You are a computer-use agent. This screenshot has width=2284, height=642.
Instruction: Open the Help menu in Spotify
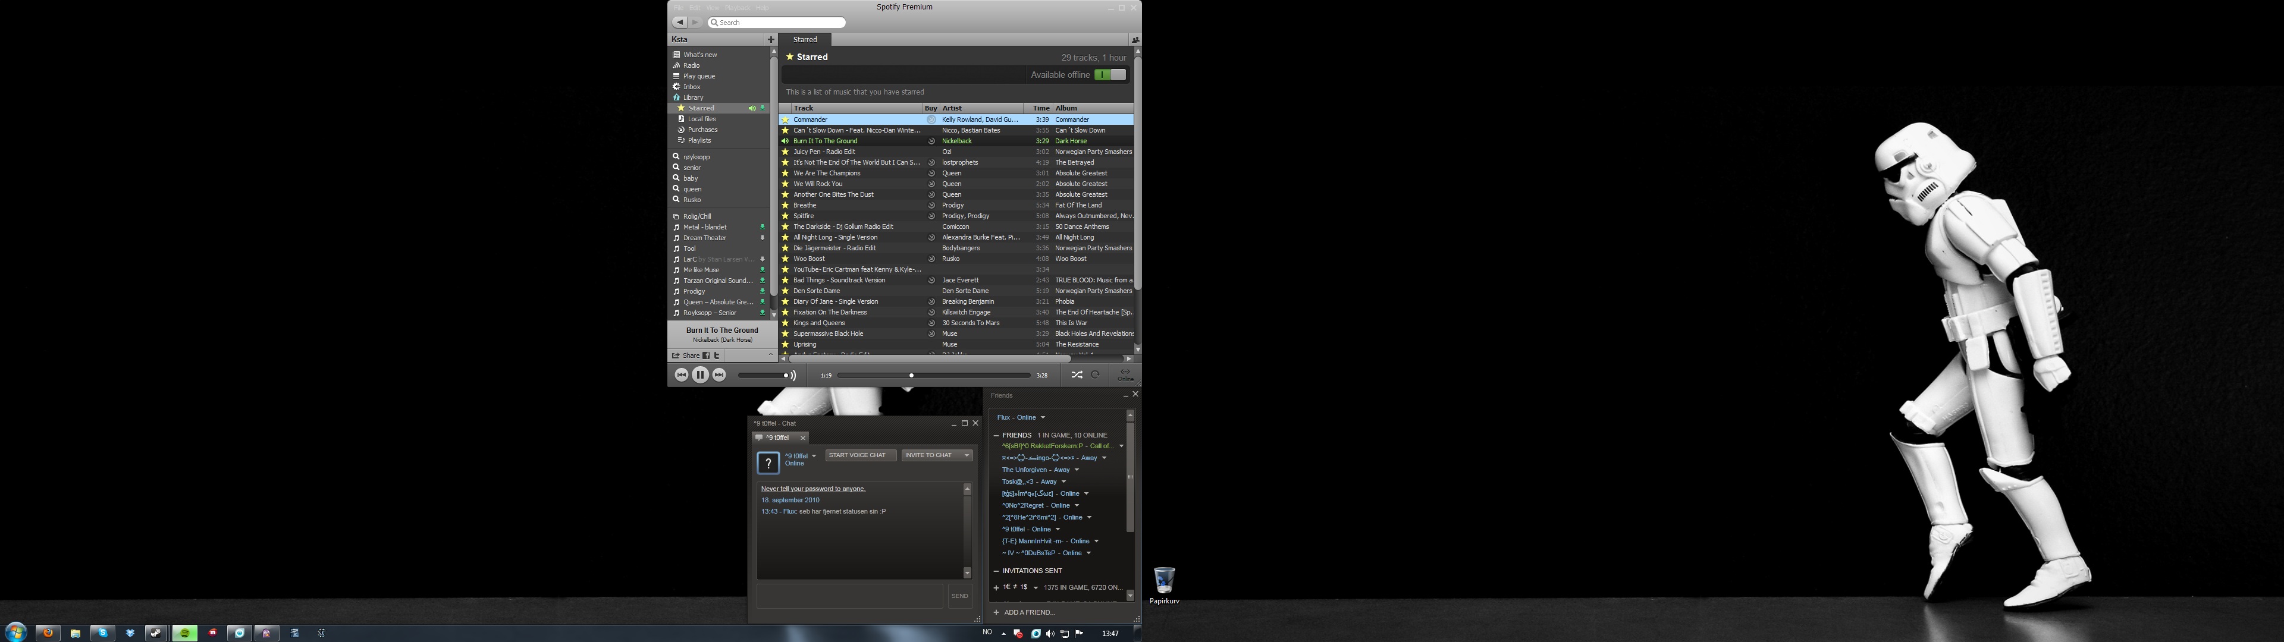click(x=763, y=8)
